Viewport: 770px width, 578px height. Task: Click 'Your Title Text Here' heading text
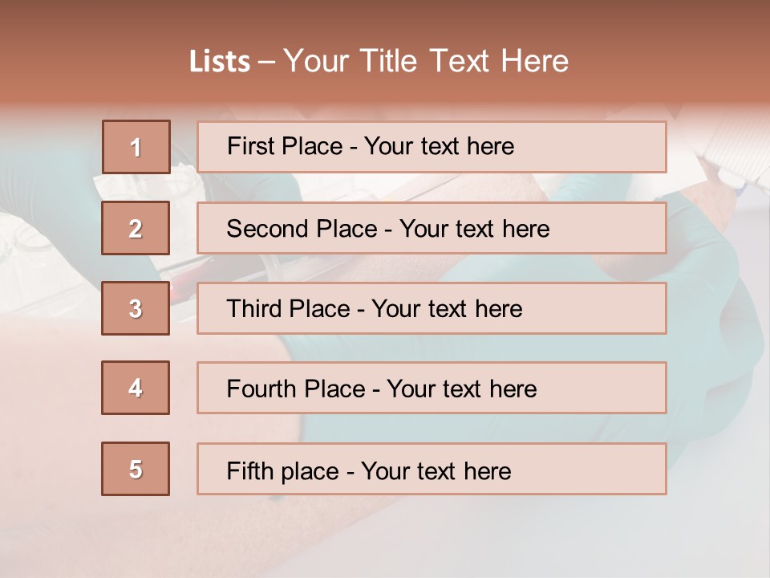coord(426,61)
